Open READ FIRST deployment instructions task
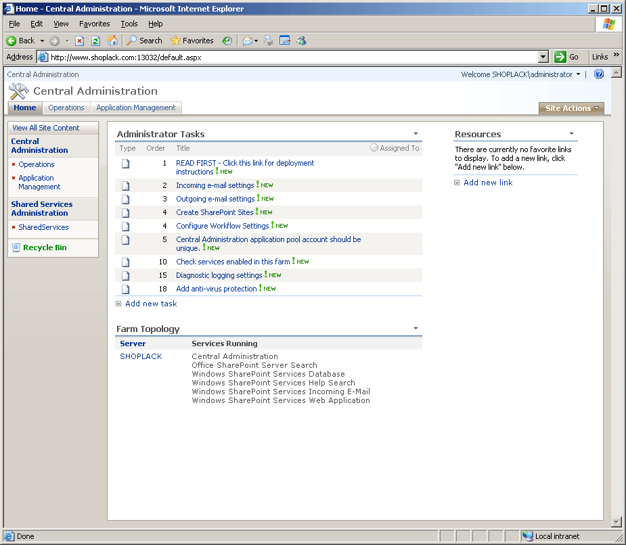The height and width of the screenshot is (545, 626). click(245, 167)
